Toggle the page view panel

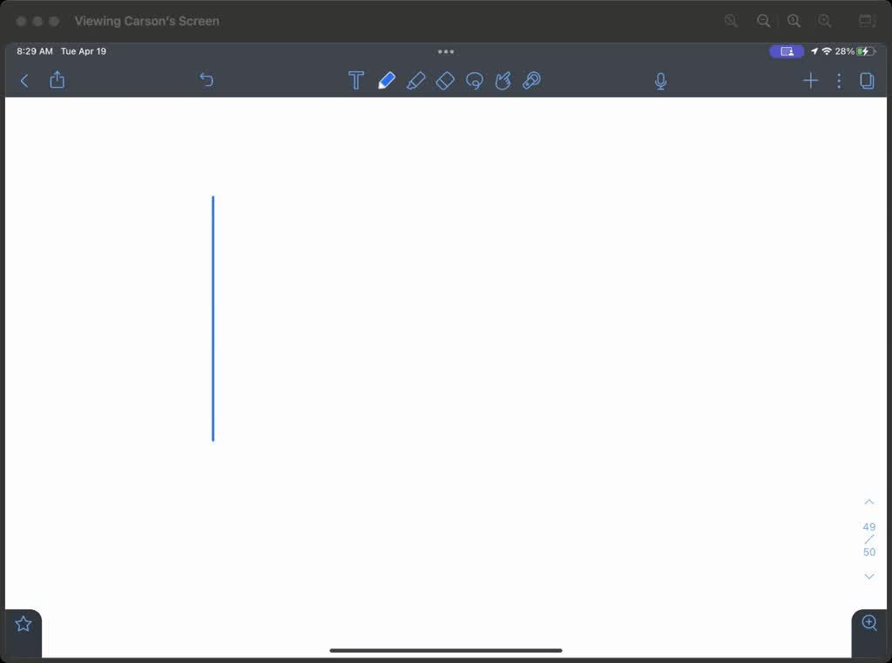pos(867,81)
